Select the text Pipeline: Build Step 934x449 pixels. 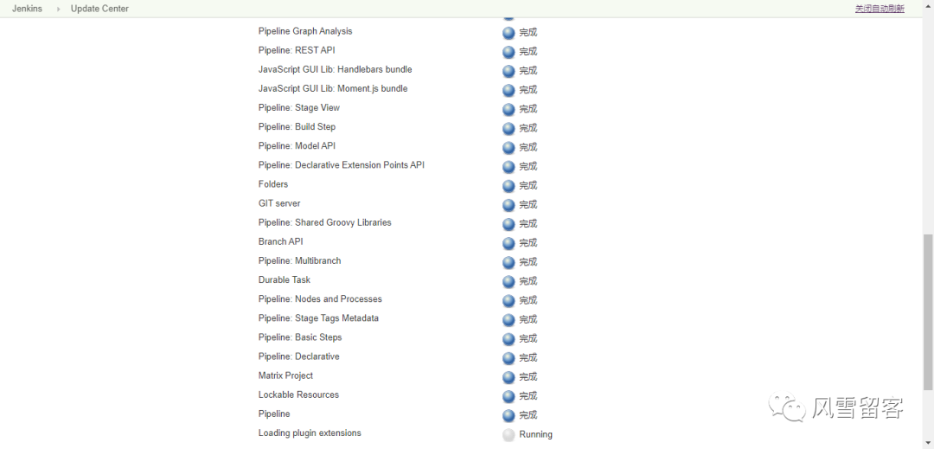297,127
